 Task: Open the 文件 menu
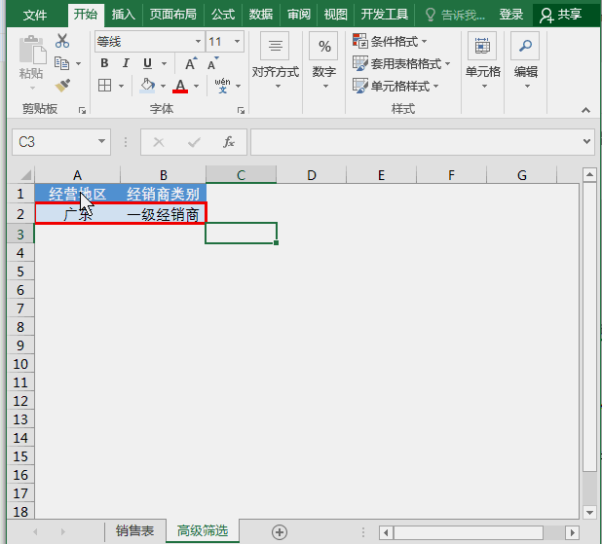(34, 16)
